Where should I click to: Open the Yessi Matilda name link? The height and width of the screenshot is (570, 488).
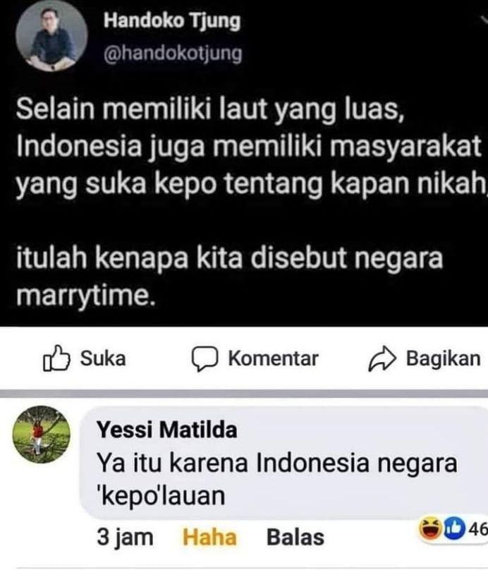pyautogui.click(x=167, y=430)
